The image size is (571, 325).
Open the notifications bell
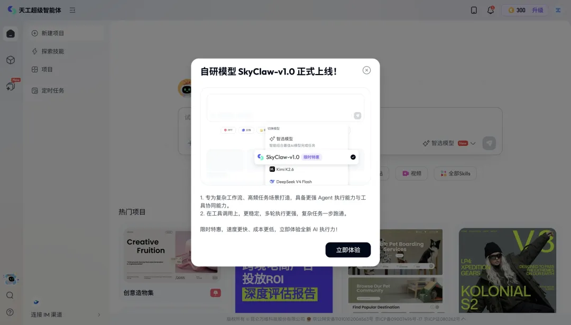(491, 10)
